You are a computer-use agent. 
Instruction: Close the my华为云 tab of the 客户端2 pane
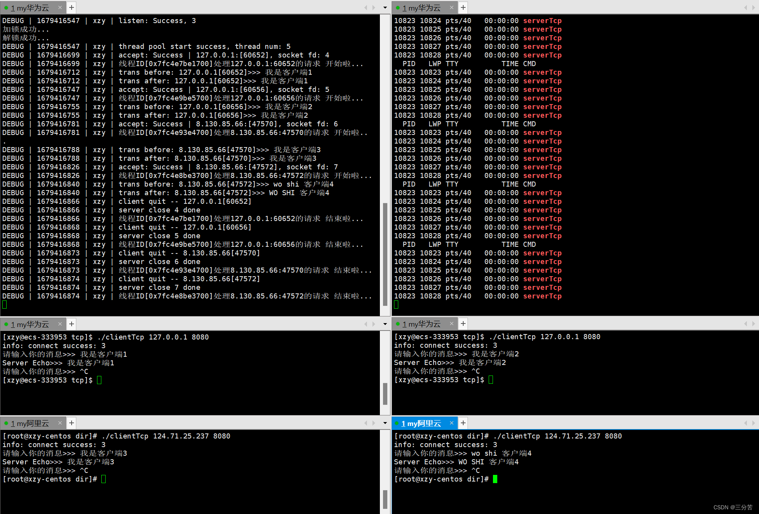tap(451, 324)
